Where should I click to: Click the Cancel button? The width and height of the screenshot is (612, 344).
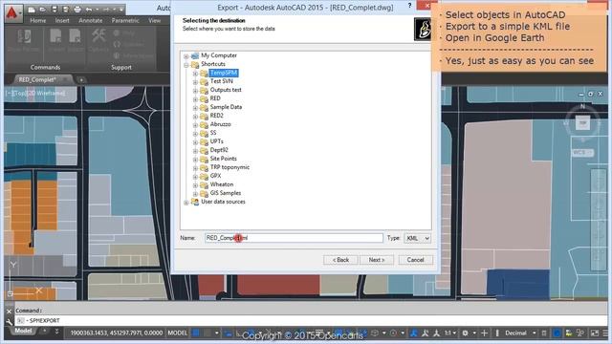415,260
